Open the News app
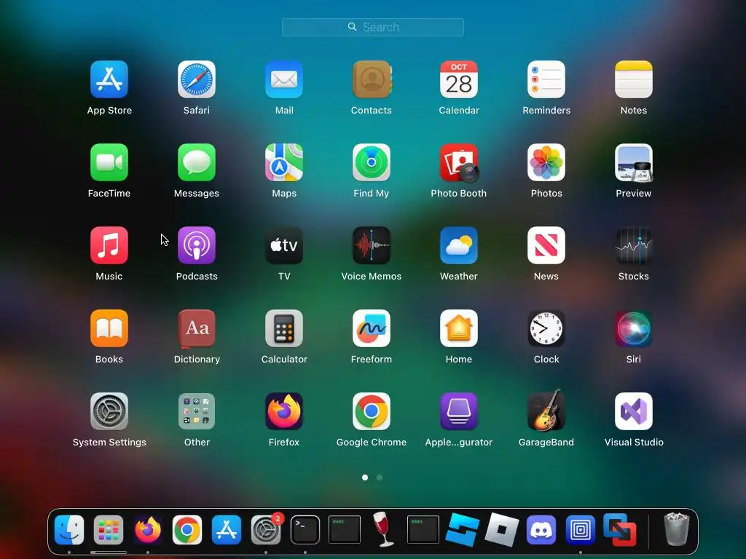This screenshot has width=746, height=559. (x=546, y=245)
